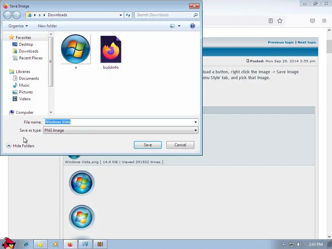Click navigation pane scroll down arrow
The image size is (332, 249).
click(x=51, y=113)
